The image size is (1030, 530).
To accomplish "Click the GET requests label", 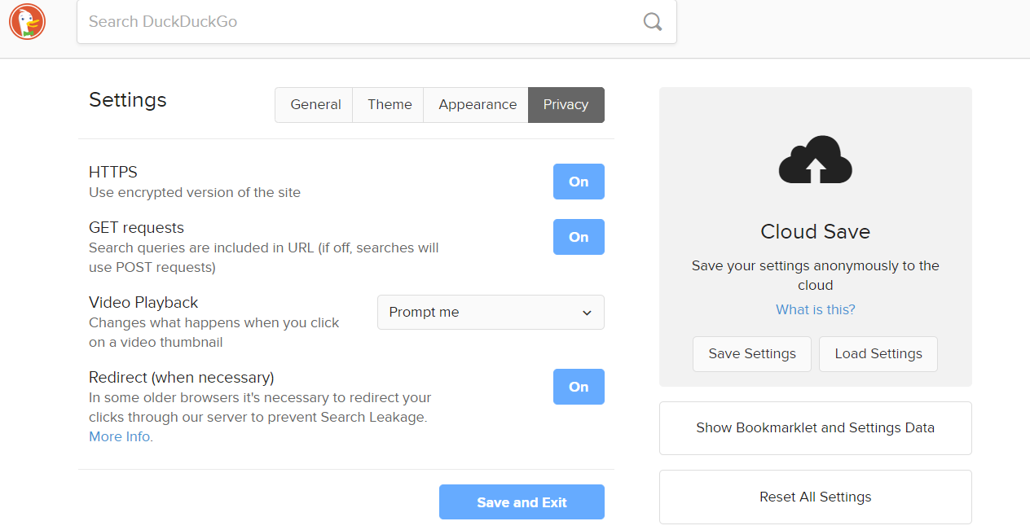I will pos(137,228).
